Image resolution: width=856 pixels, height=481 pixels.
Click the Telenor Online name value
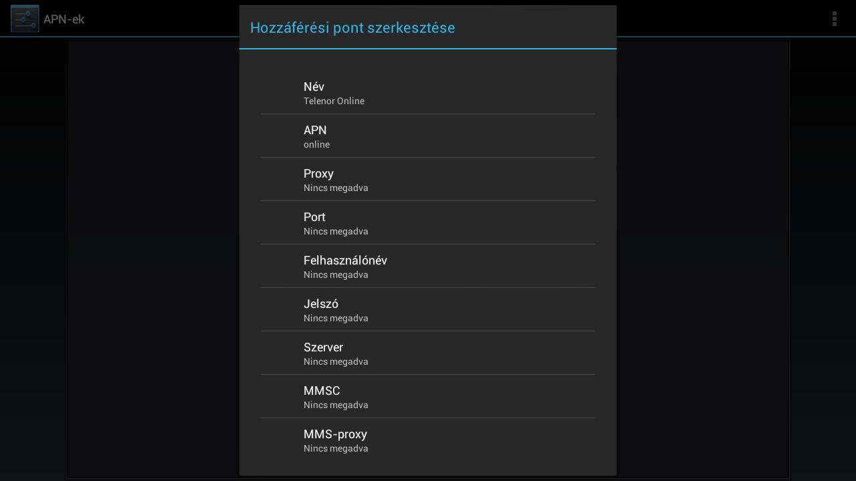pos(334,102)
